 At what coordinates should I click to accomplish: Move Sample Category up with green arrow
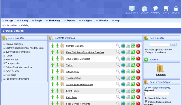point(52,46)
